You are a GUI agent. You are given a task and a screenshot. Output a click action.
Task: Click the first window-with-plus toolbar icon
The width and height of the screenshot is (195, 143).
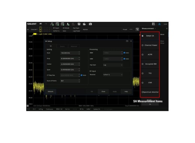click(57, 24)
